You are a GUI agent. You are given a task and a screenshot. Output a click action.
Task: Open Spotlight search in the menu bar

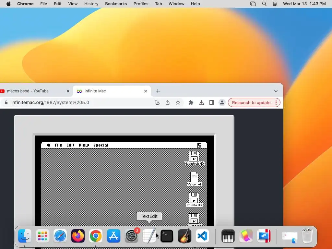[264, 4]
